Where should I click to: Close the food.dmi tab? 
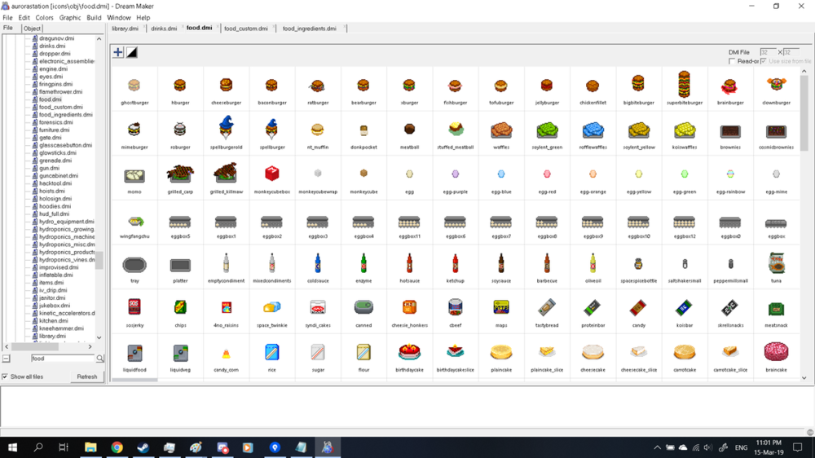coord(218,26)
